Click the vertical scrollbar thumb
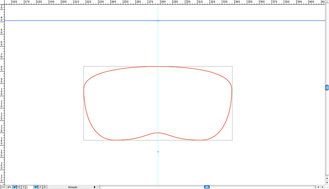Screen dimensions: 329x189 (x=327, y=88)
